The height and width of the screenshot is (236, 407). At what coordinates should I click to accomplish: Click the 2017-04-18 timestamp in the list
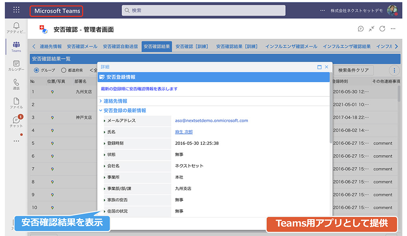pyautogui.click(x=351, y=117)
